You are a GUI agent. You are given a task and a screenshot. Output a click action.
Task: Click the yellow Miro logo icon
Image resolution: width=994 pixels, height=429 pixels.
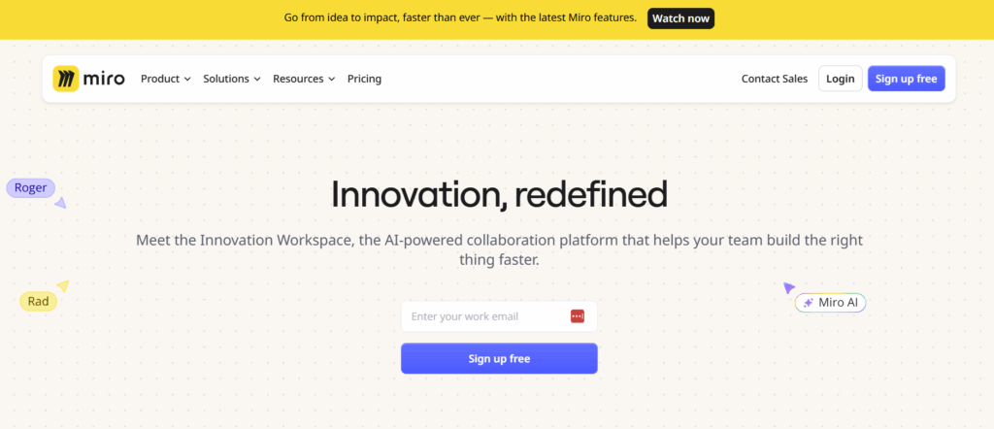(x=66, y=79)
